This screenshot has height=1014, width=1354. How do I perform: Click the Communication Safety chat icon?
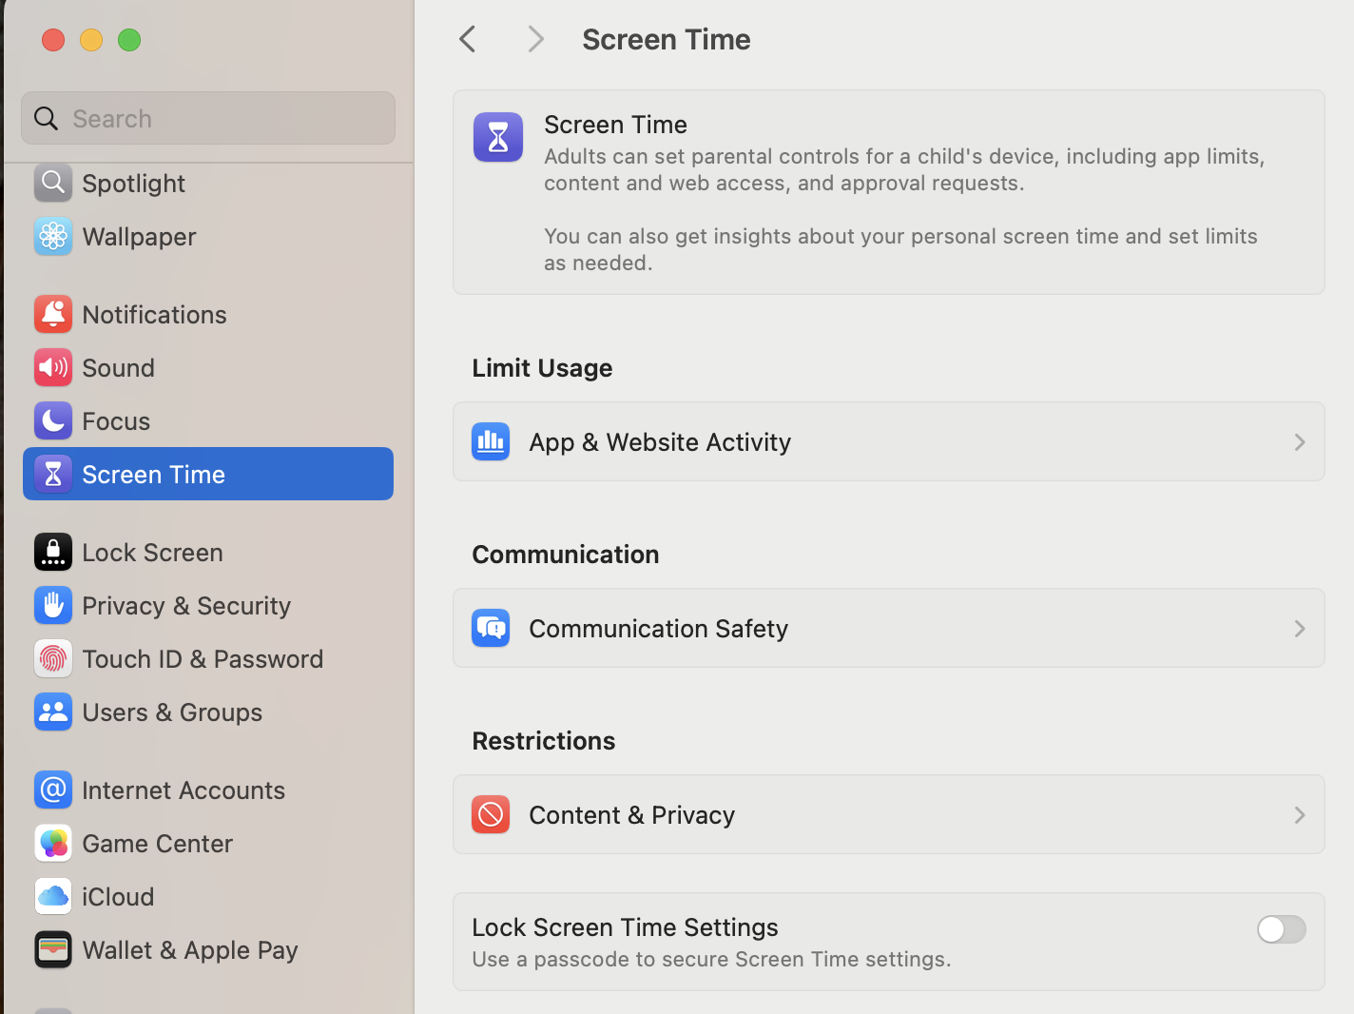tap(491, 628)
